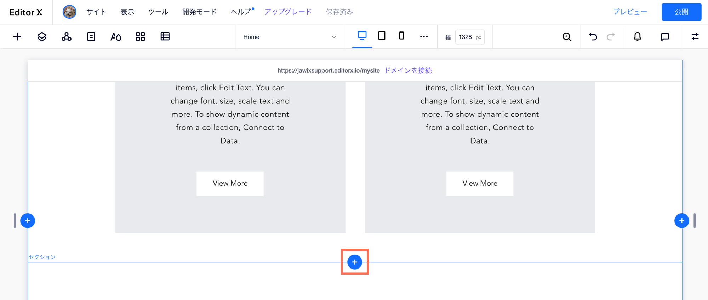
Task: Click the zoom magnifier icon
Action: tap(567, 37)
